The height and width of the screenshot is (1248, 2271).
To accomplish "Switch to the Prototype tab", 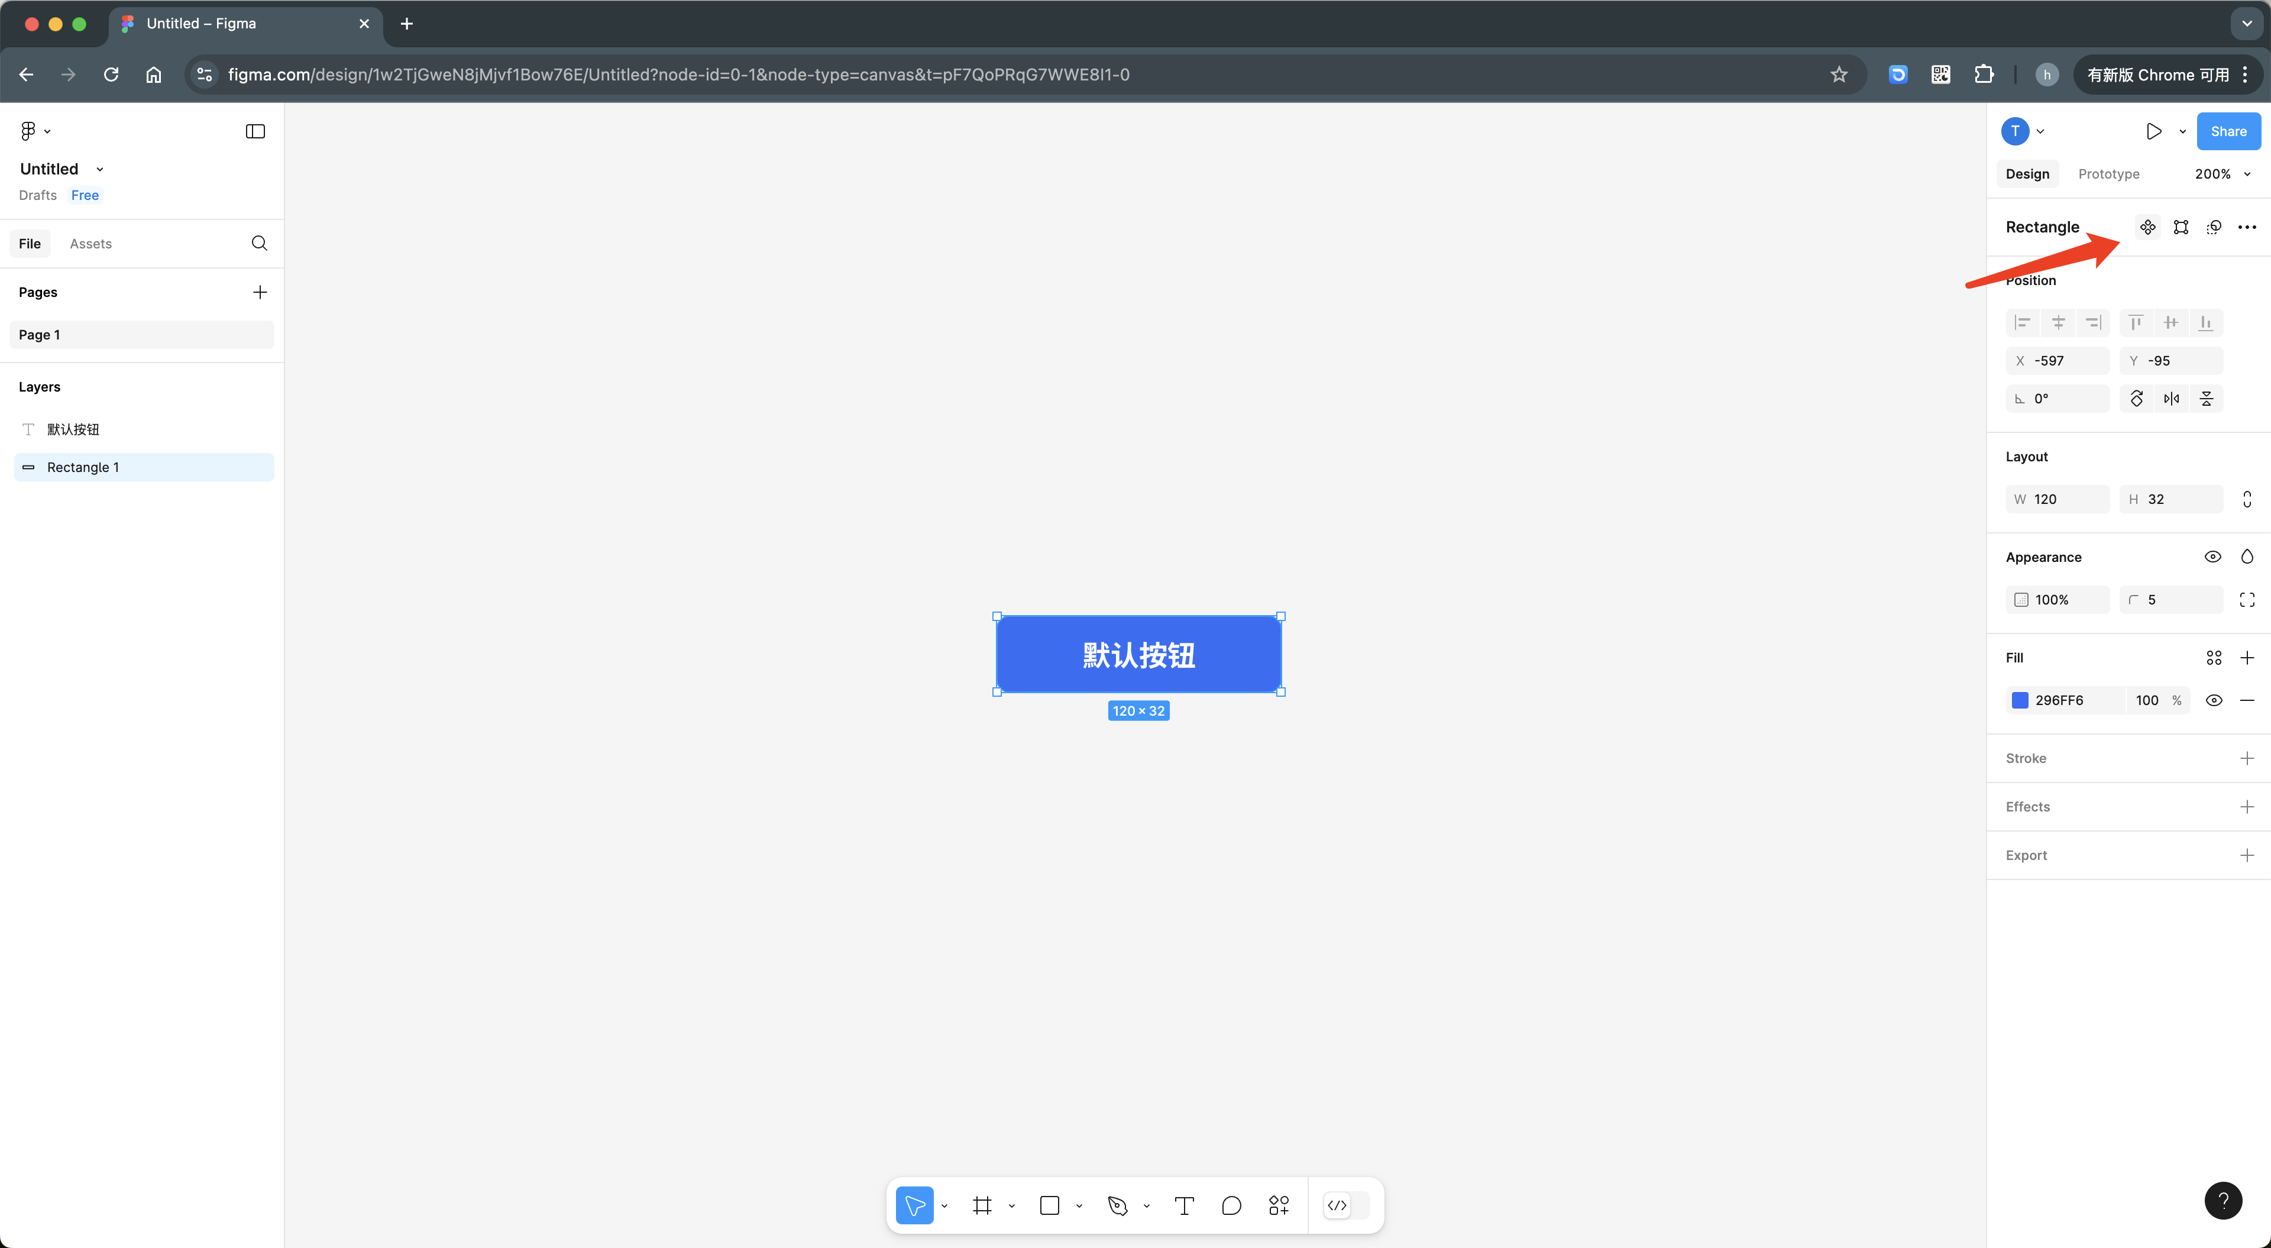I will click(x=2108, y=174).
